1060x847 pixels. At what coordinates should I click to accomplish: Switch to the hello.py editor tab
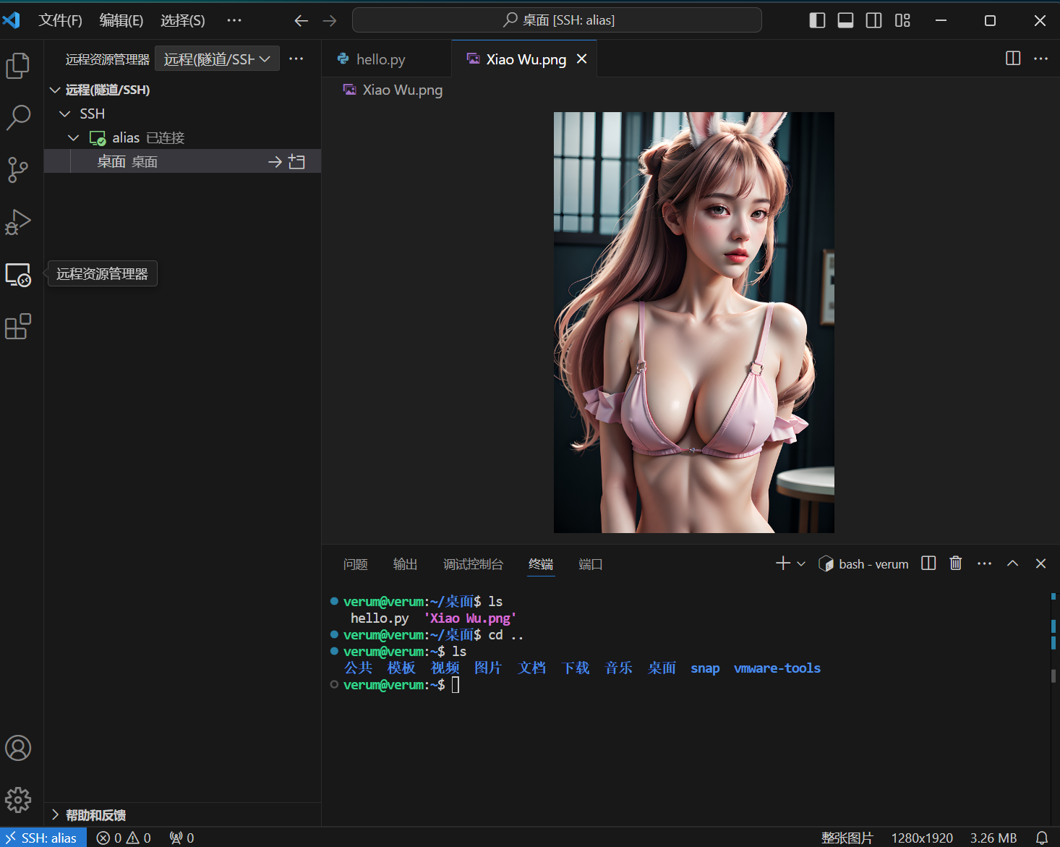tap(381, 59)
